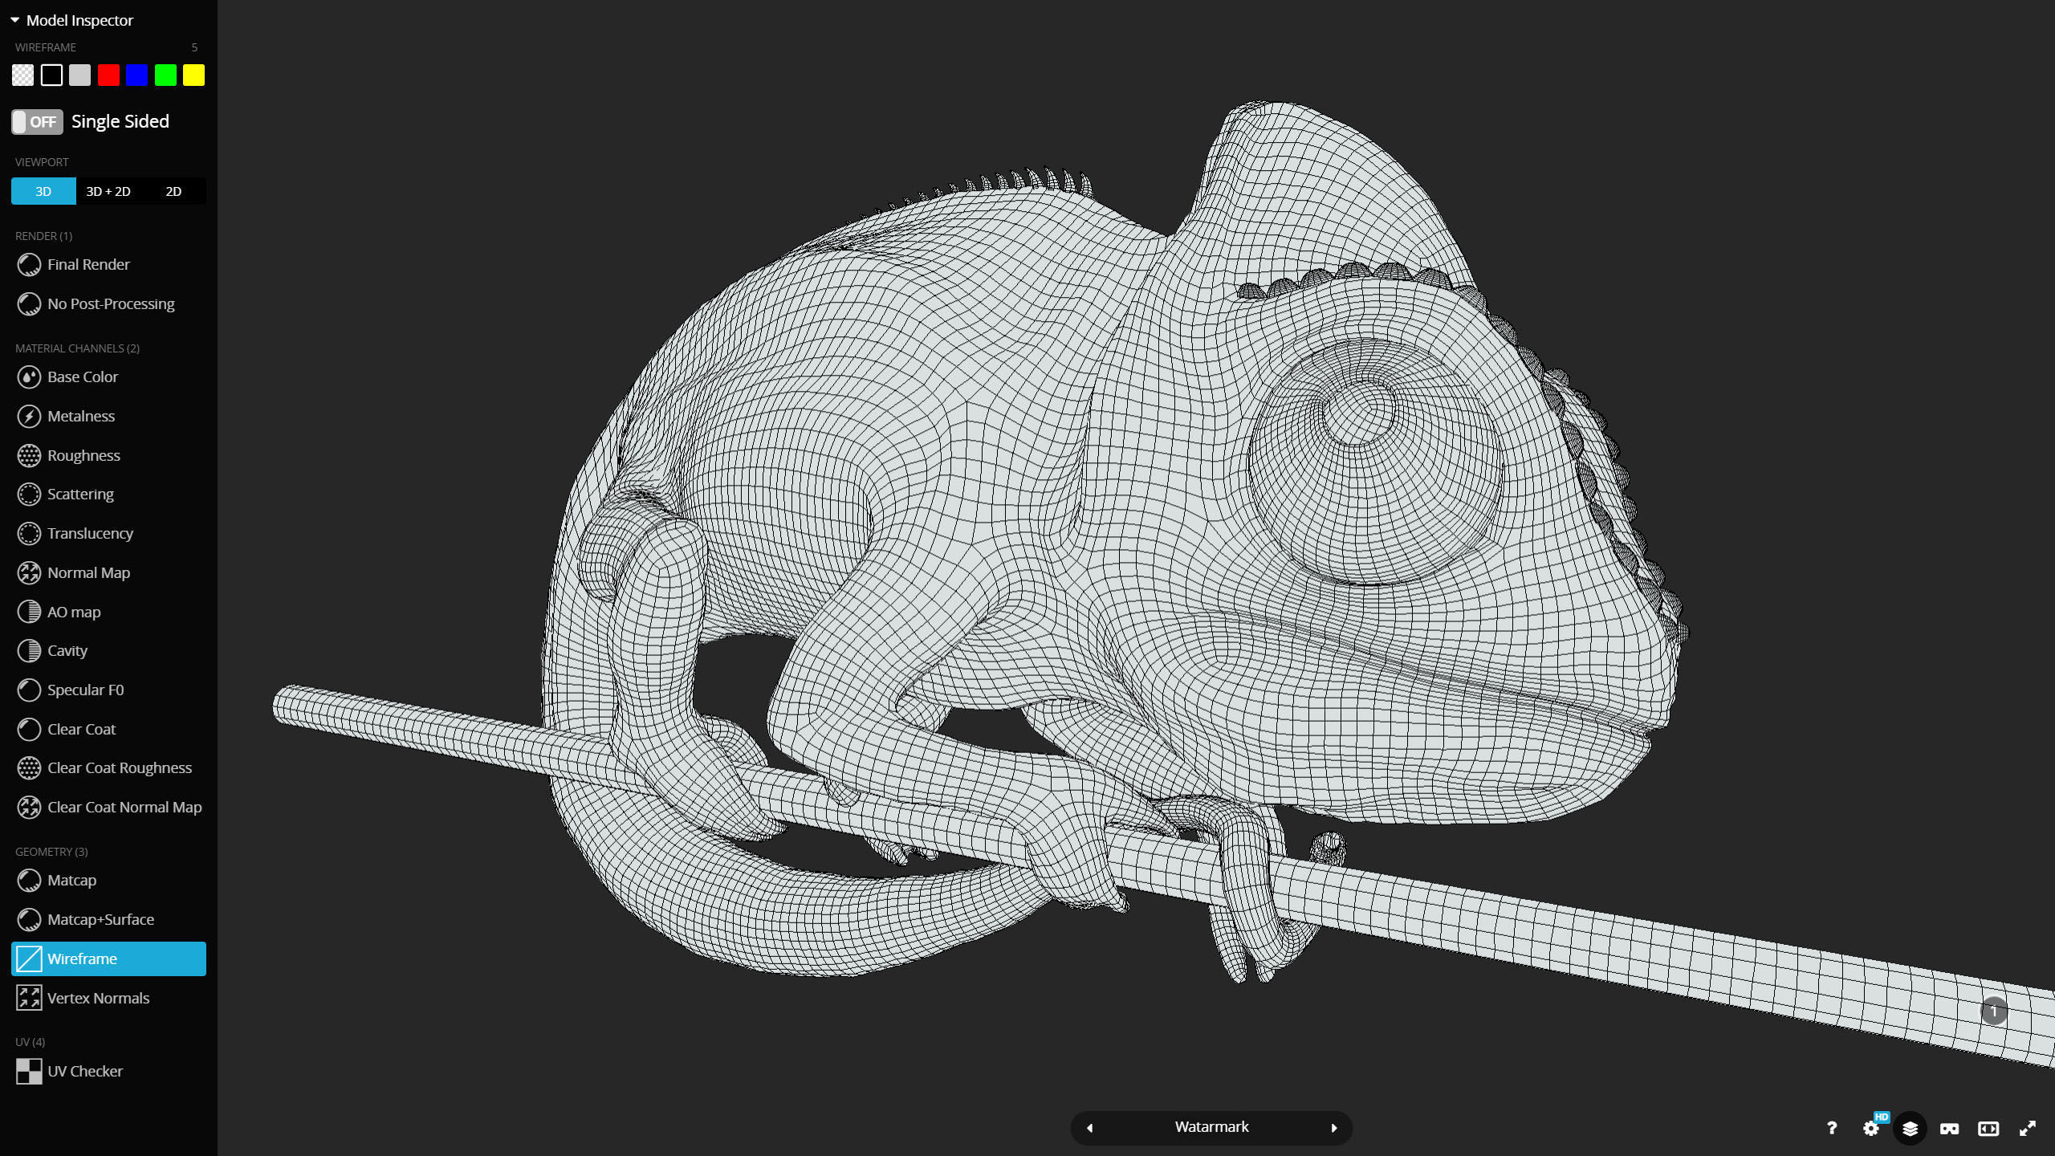Viewport: 2055px width, 1156px height.
Task: Click the Vertex Normals arrows icon
Action: [x=29, y=999]
